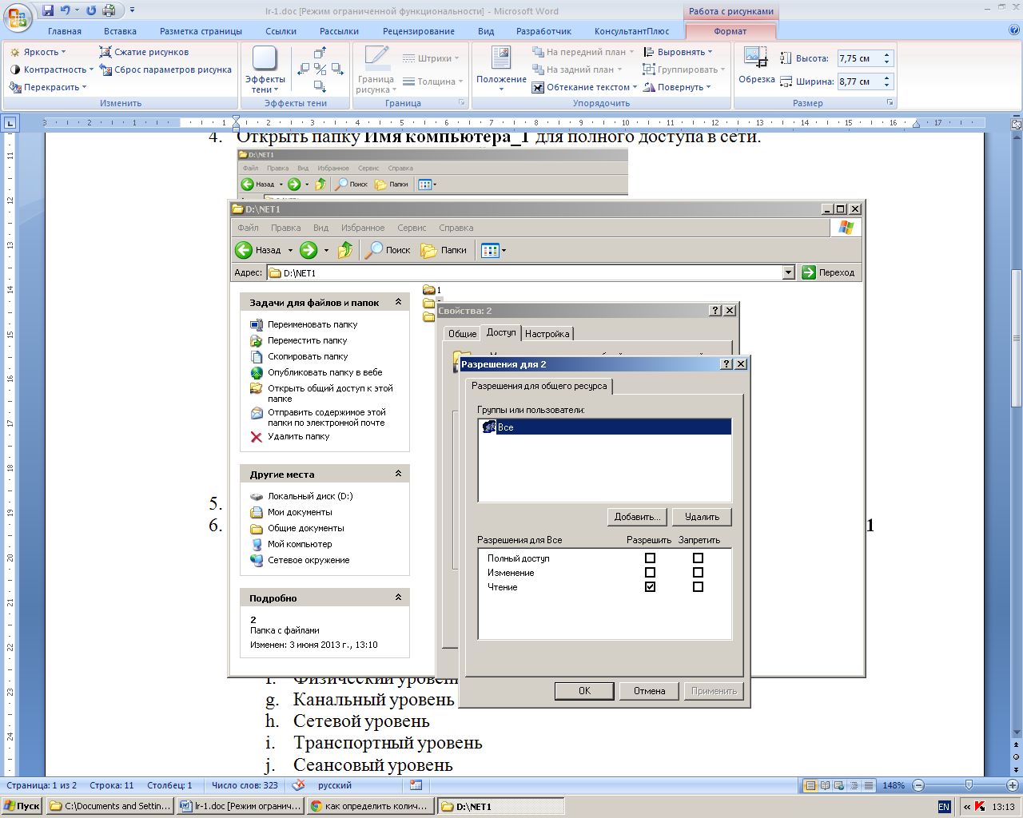The height and width of the screenshot is (818, 1023).
Task: Check Изменение Разрешить checkbox
Action: pyautogui.click(x=650, y=573)
